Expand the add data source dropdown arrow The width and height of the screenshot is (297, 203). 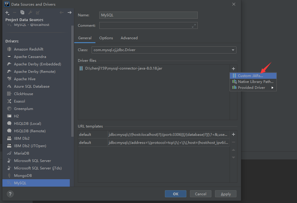coord(9,14)
